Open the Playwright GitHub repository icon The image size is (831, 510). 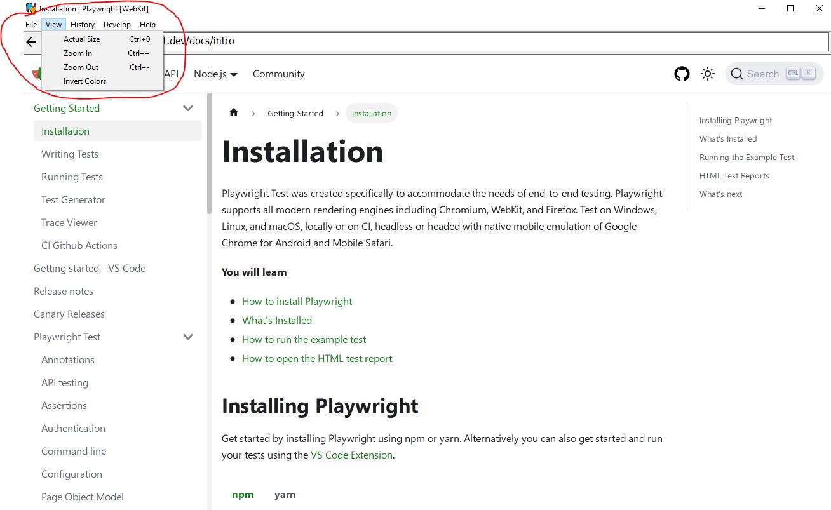click(682, 74)
